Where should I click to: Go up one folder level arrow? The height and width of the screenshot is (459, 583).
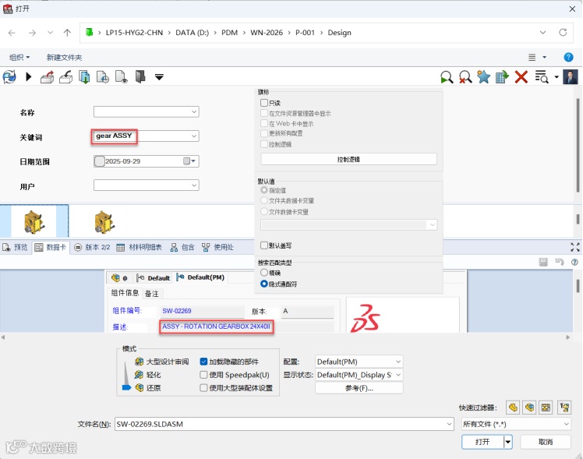[67, 33]
